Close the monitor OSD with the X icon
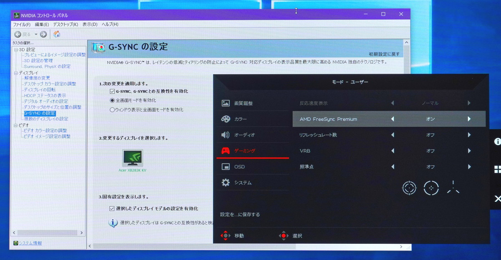The width and height of the screenshot is (501, 260). pos(497,198)
